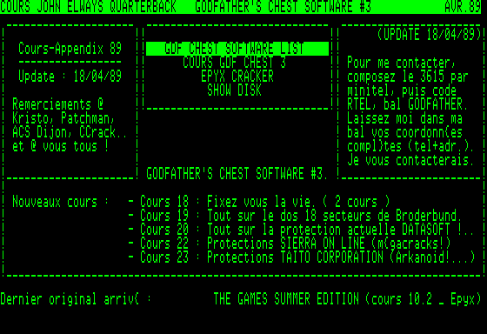Click the 'Kristo, Patchman,' line
Image resolution: width=487 pixels, height=334 pixels.
(x=63, y=118)
